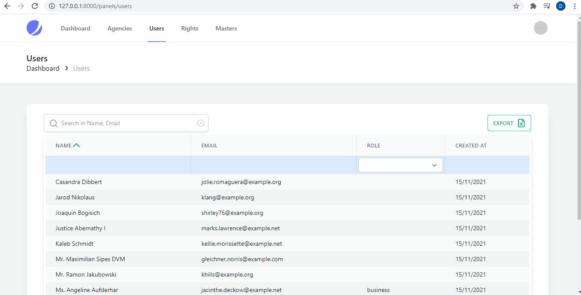
Task: Click the Dashboard breadcrumb link
Action: [43, 69]
